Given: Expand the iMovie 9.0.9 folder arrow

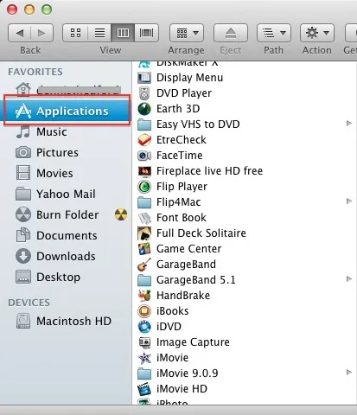Looking at the screenshot, I should click(x=349, y=372).
